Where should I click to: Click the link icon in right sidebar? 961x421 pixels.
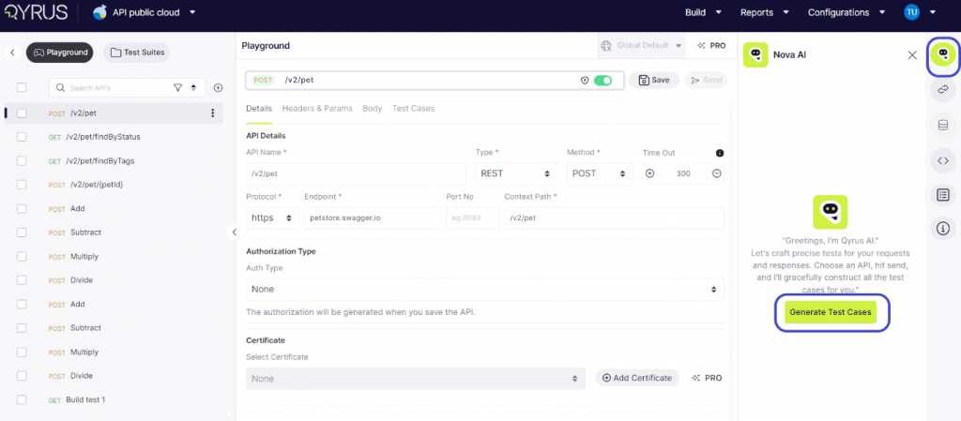pos(942,90)
